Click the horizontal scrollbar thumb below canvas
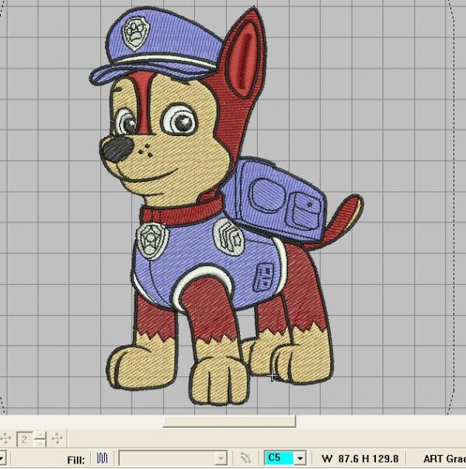 point(229,422)
